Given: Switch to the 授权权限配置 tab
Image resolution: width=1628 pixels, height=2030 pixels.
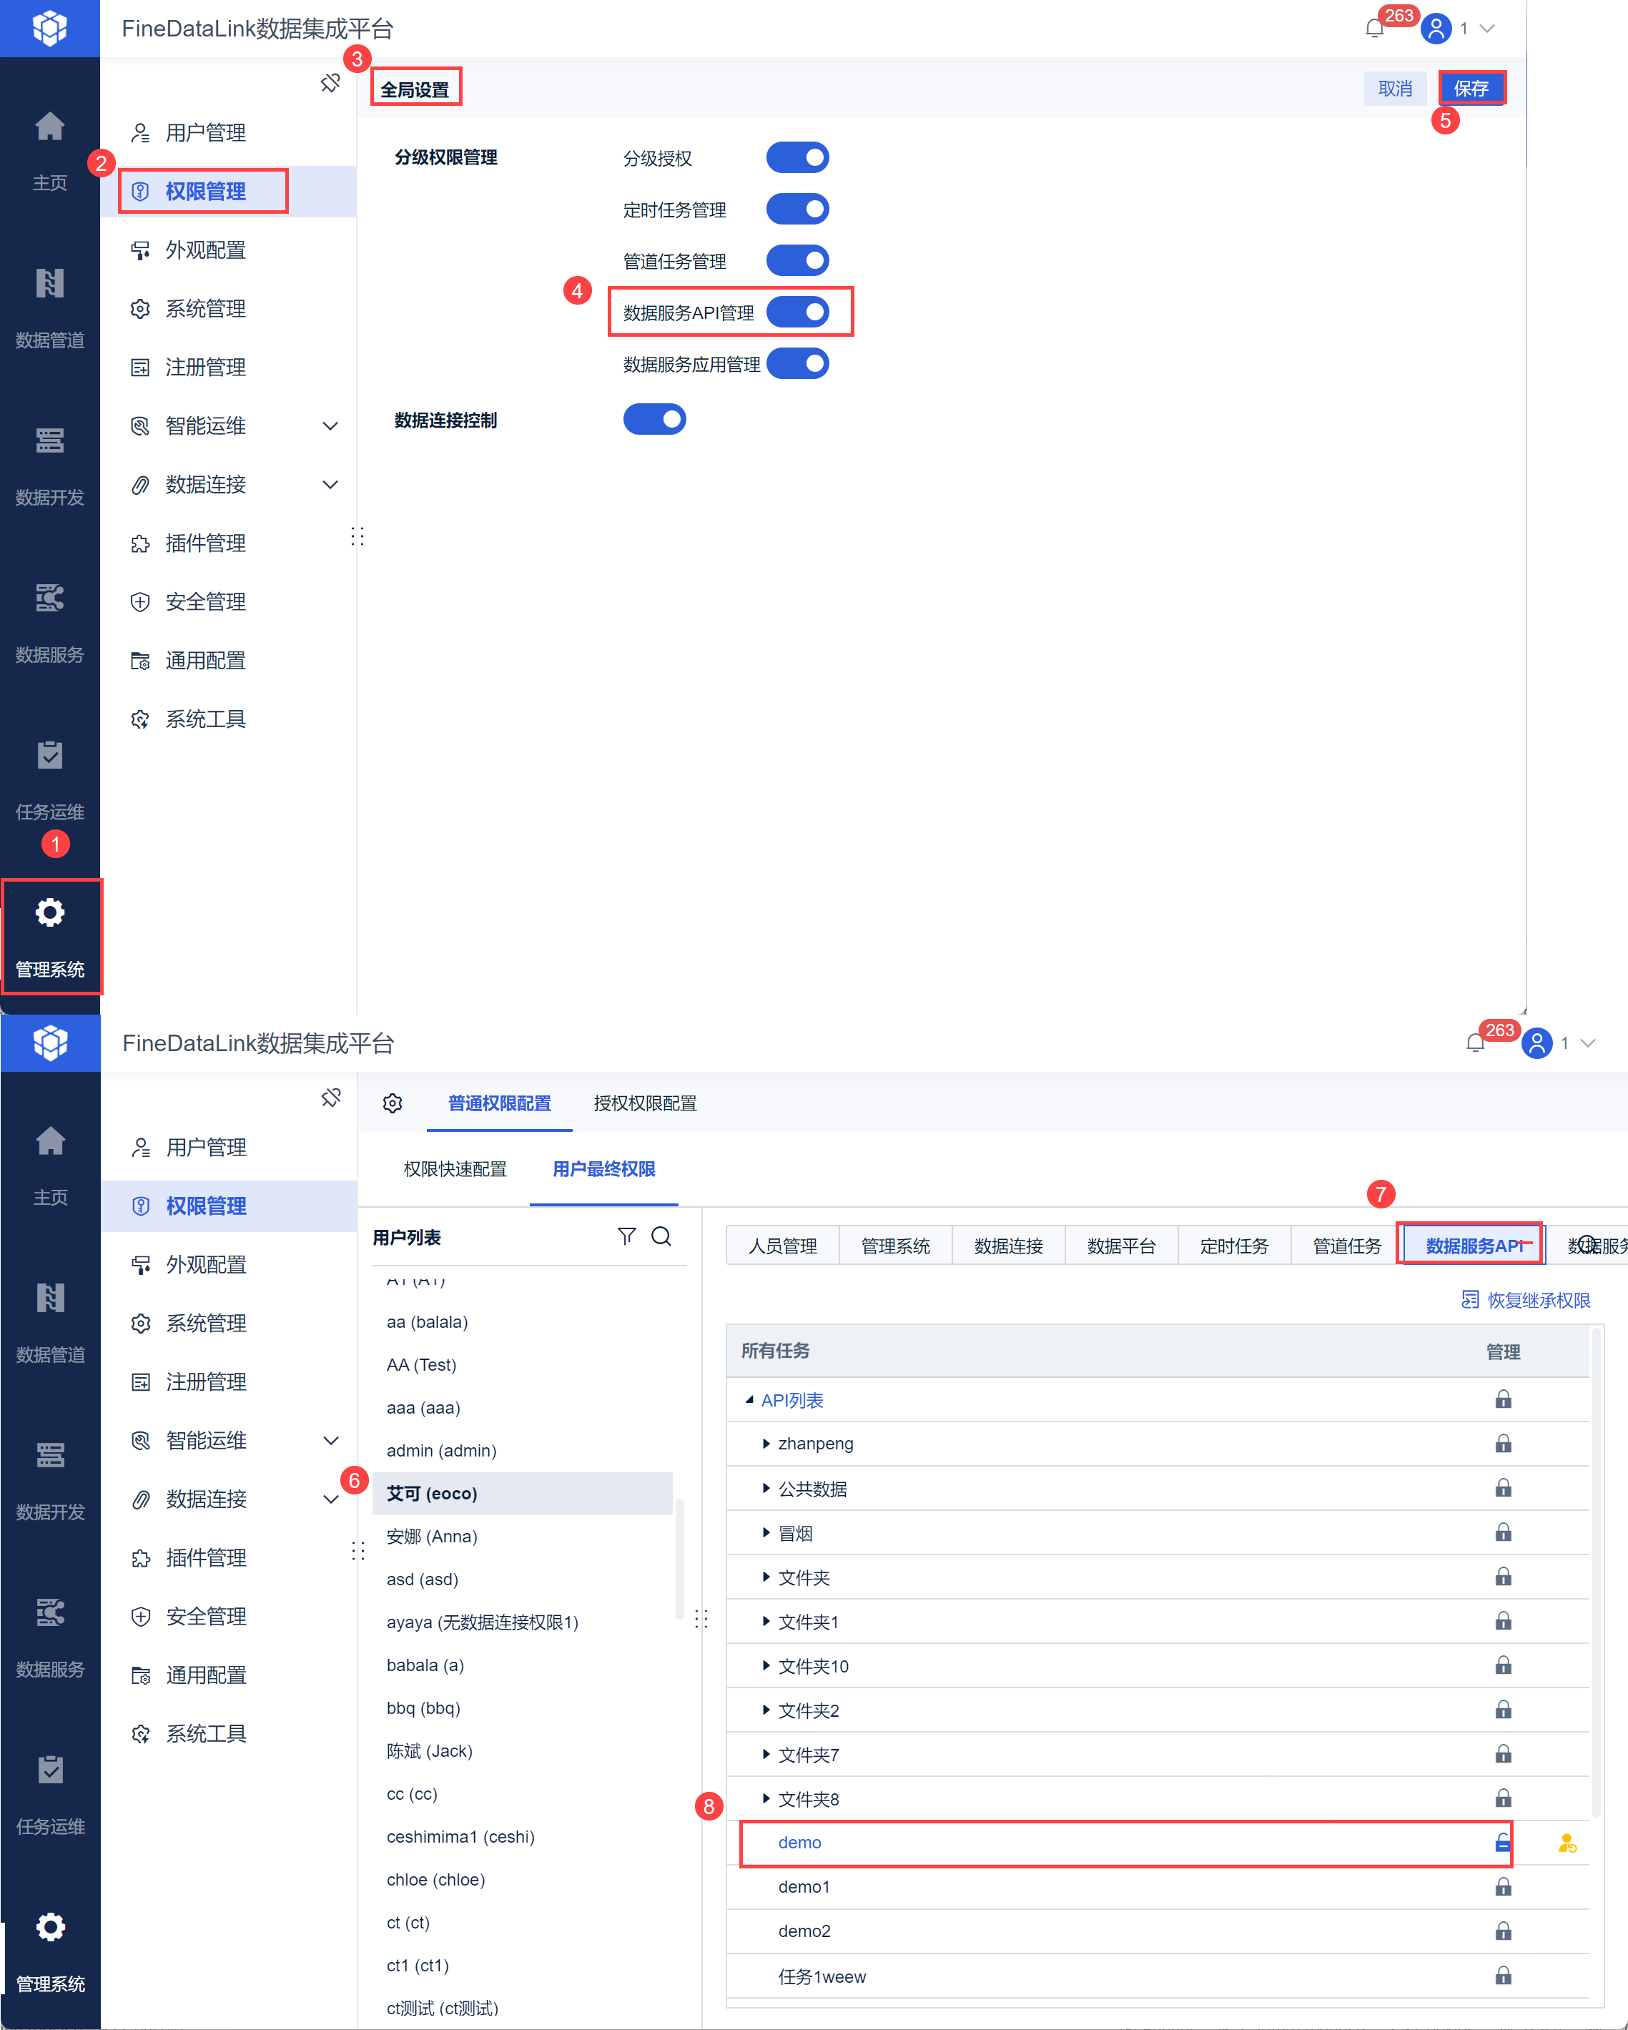Looking at the screenshot, I should [x=645, y=1103].
